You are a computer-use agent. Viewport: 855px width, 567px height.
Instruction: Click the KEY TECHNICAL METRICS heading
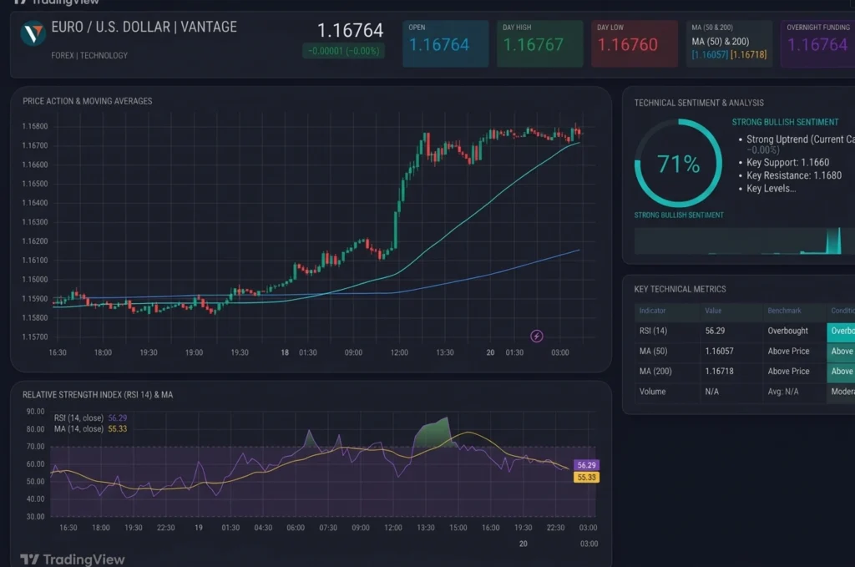coord(680,289)
